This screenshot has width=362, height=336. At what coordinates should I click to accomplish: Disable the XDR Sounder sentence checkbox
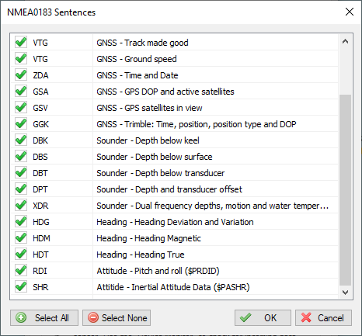(x=21, y=206)
